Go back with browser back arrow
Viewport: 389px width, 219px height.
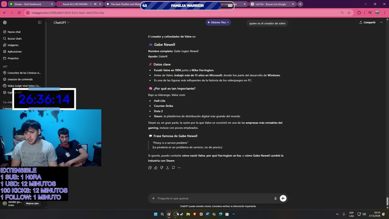click(x=4, y=13)
